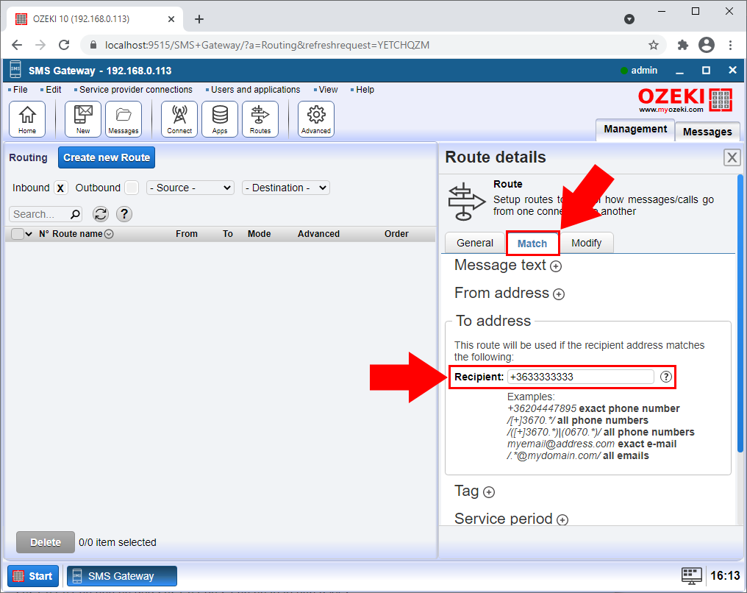Open the Help menu
The height and width of the screenshot is (593, 747).
click(x=365, y=90)
